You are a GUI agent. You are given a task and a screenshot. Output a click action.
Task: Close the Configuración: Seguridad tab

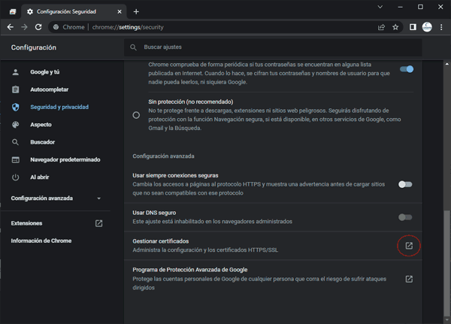tap(120, 11)
